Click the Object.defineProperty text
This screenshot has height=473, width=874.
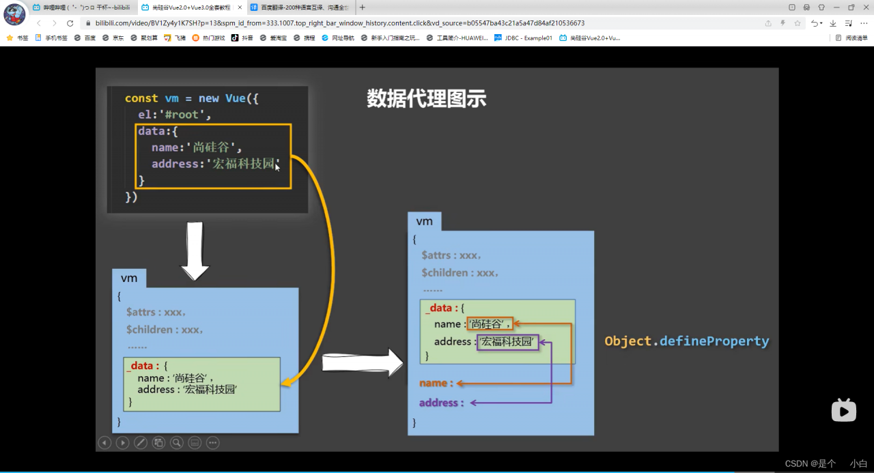pos(687,341)
